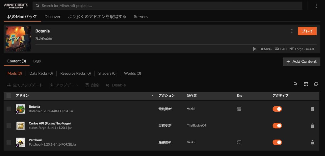Select the Content (3) tab

17,61
